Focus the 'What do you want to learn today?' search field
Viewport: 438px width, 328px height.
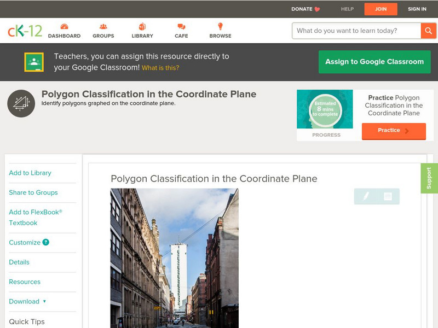[356, 31]
